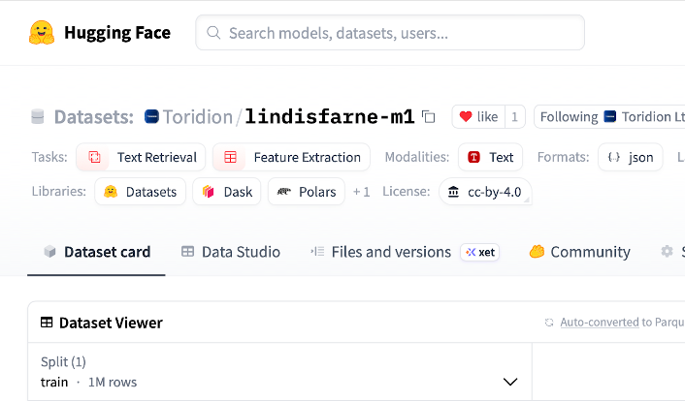The height and width of the screenshot is (401, 685).
Task: Switch to the Community tab
Action: click(579, 252)
